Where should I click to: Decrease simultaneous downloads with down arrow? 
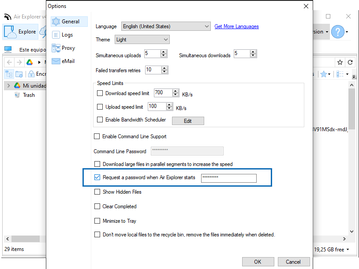(x=253, y=55)
